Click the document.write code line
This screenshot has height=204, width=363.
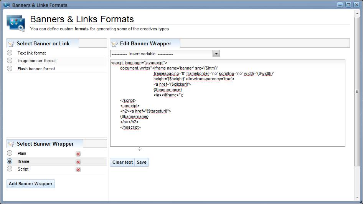(x=169, y=68)
